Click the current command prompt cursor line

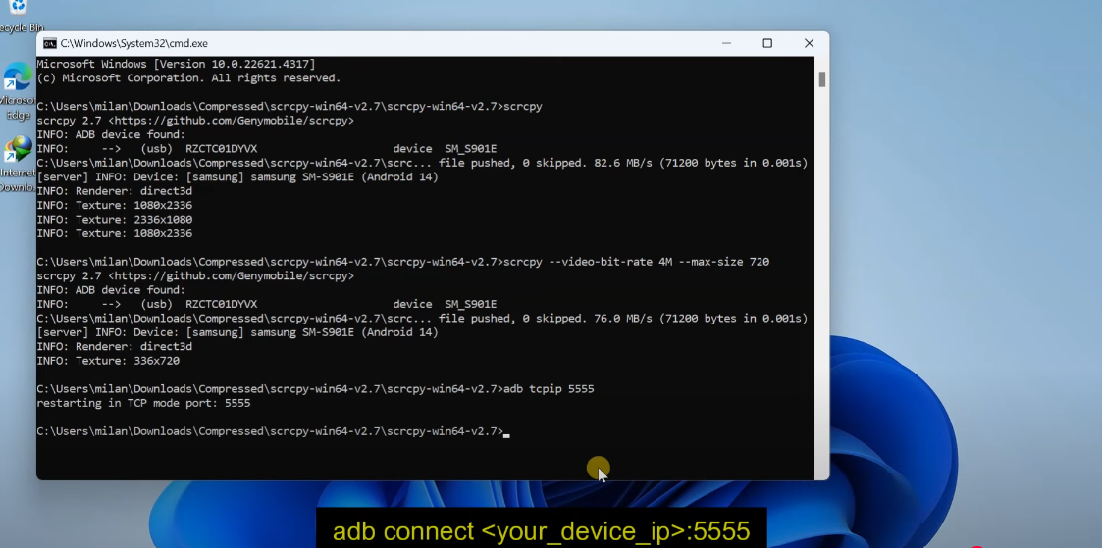click(273, 431)
